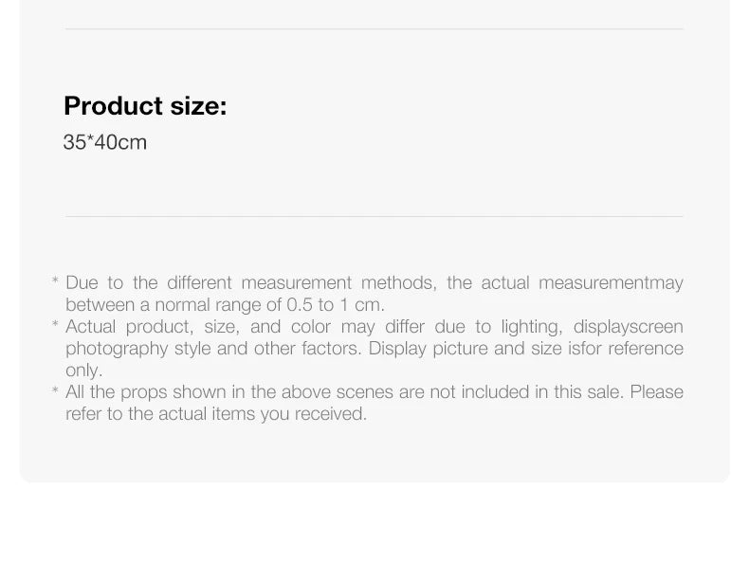
Task: Click the divider line below the 35*40cm text
Action: 374,217
